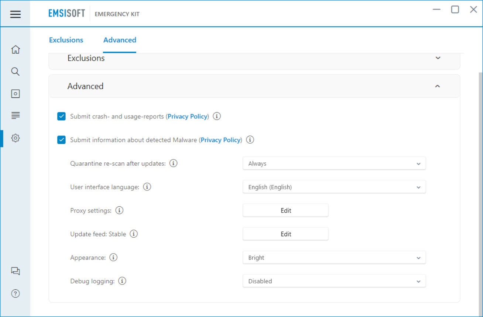Open the User interface language dropdown
The image size is (483, 317).
(x=334, y=187)
